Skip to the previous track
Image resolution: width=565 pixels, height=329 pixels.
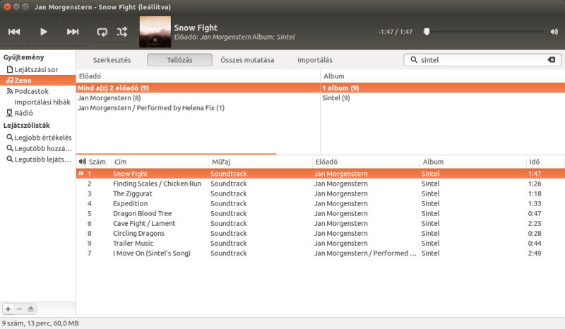(14, 32)
